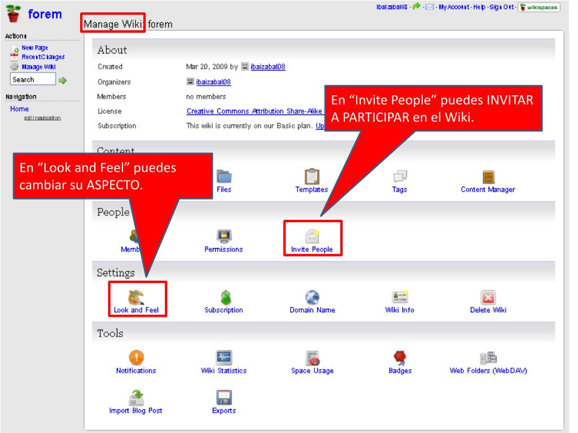Image resolution: width=578 pixels, height=433 pixels.
Task: Click the Notifications label link
Action: click(x=136, y=370)
